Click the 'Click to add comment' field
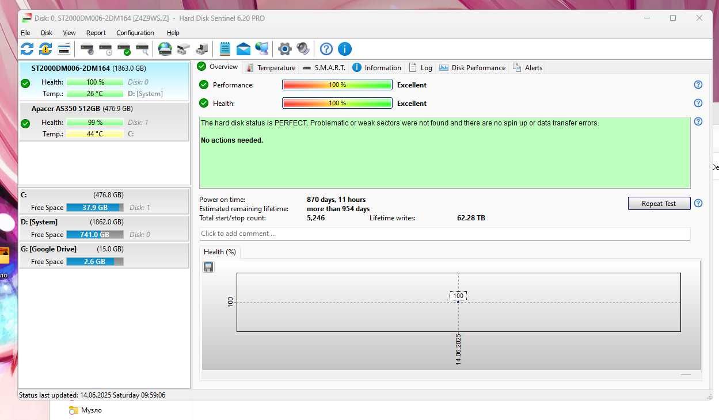The image size is (719, 420). pyautogui.click(x=444, y=234)
